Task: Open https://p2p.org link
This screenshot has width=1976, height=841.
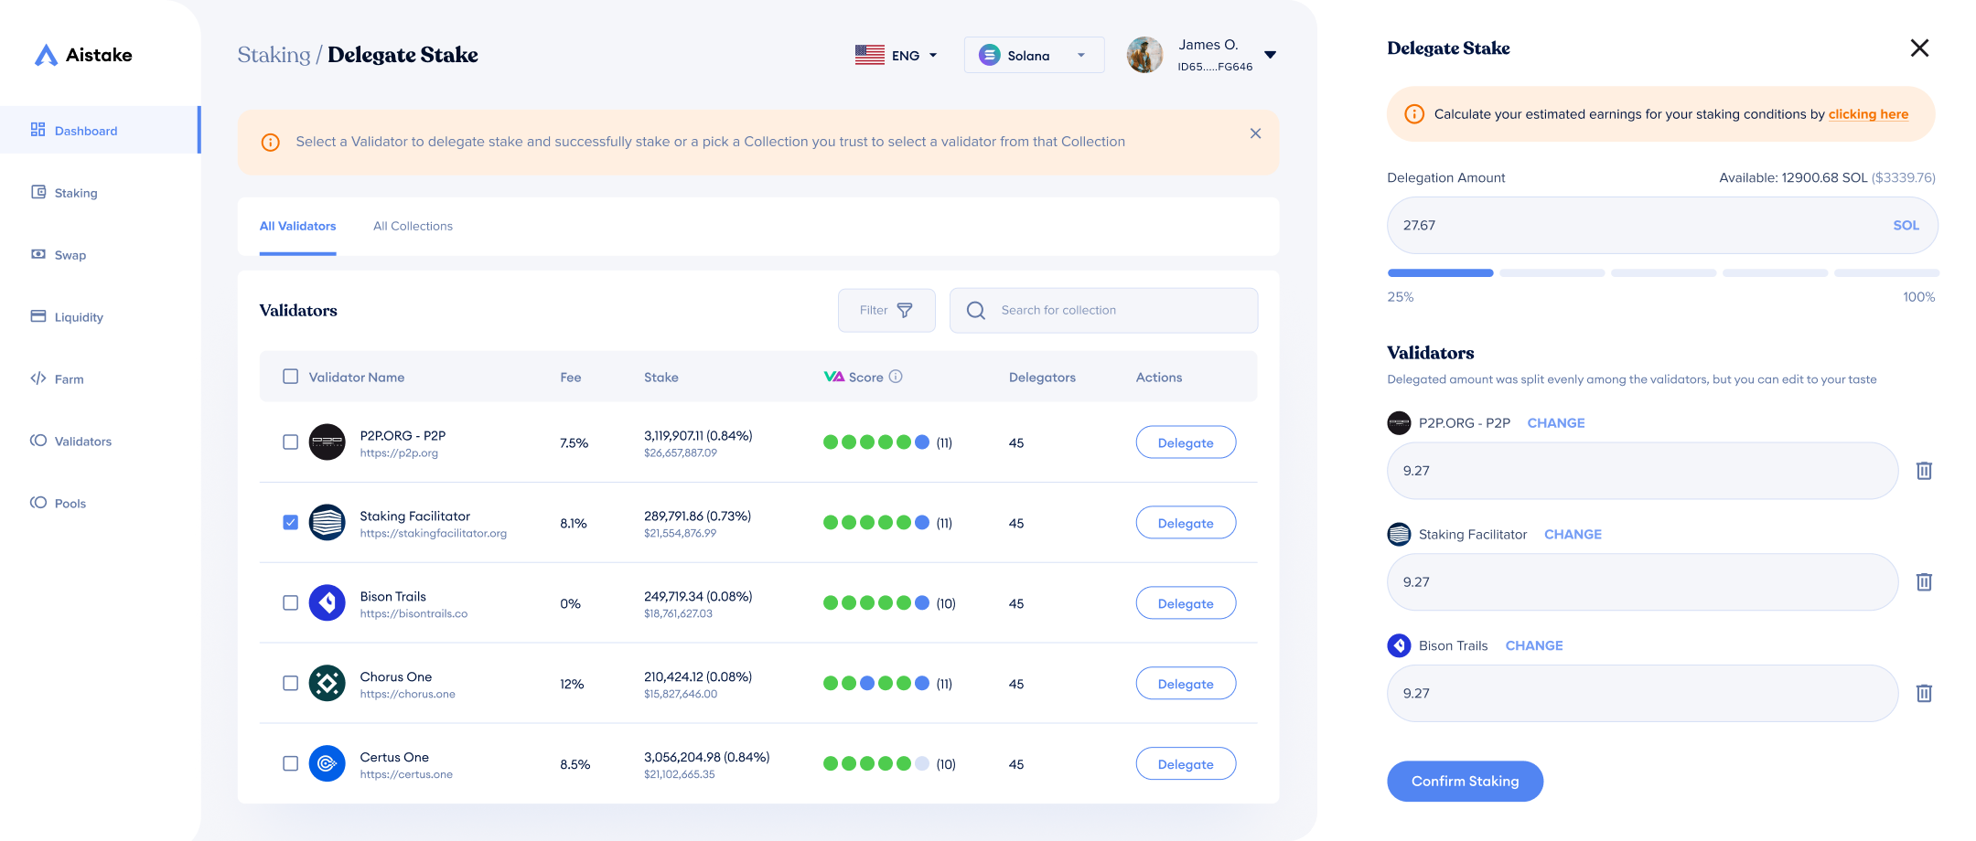Action: coord(399,453)
